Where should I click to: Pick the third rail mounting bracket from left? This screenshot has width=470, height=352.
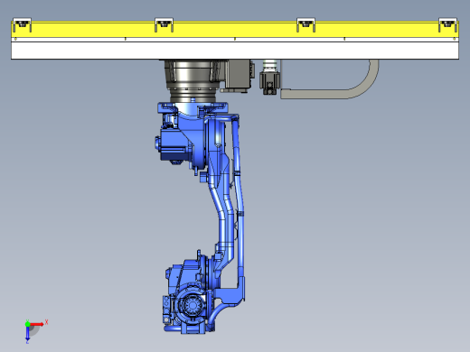point(305,24)
